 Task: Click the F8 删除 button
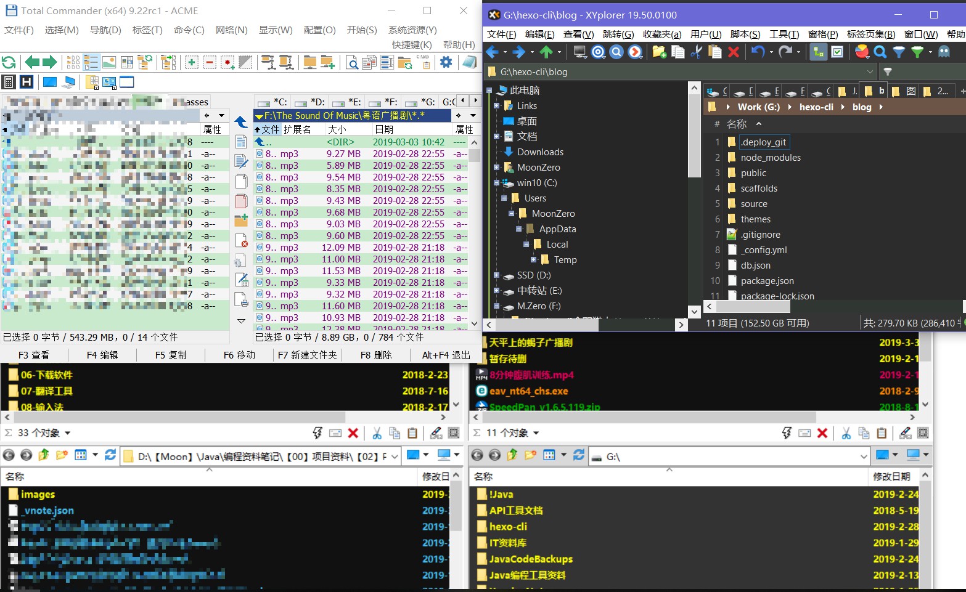(x=376, y=355)
